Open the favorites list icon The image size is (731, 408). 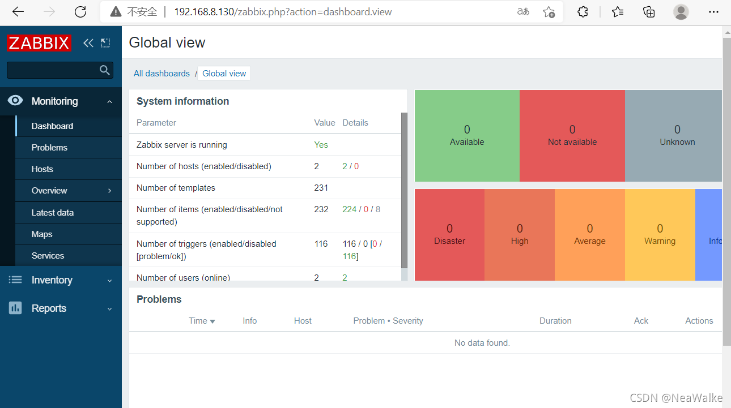click(x=618, y=12)
